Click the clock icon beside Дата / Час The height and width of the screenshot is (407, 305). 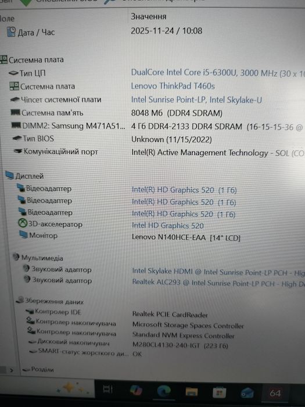pyautogui.click(x=11, y=32)
